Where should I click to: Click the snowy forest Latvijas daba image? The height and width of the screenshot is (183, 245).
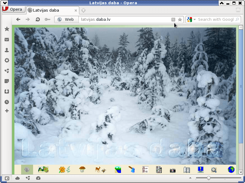point(125,96)
